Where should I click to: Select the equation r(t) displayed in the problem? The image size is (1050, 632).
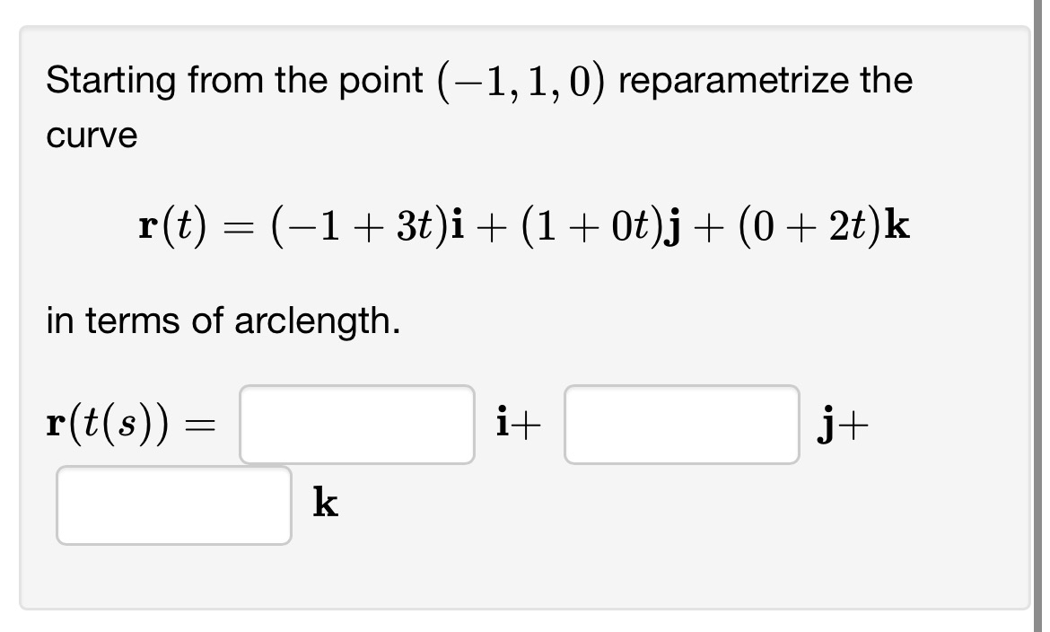[522, 226]
